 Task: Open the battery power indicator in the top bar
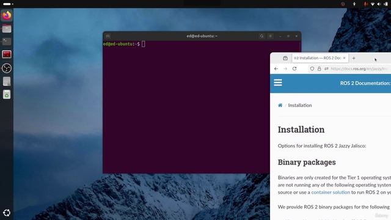pyautogui.click(x=386, y=4)
